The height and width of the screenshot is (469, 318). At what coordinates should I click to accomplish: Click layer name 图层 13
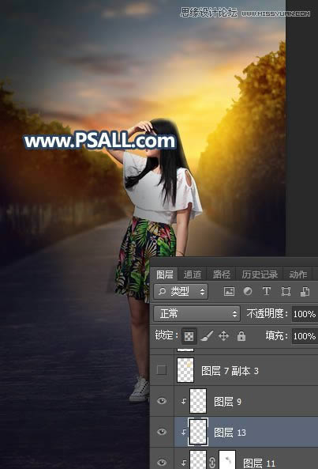[x=230, y=432]
